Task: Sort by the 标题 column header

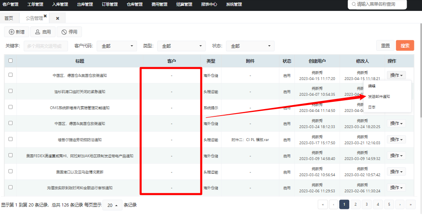Action: tap(80, 61)
